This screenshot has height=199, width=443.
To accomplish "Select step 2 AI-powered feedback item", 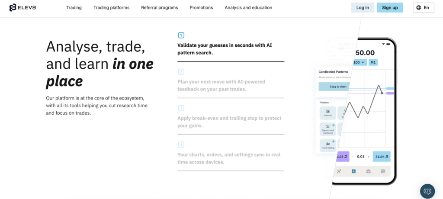I will coord(221,85).
